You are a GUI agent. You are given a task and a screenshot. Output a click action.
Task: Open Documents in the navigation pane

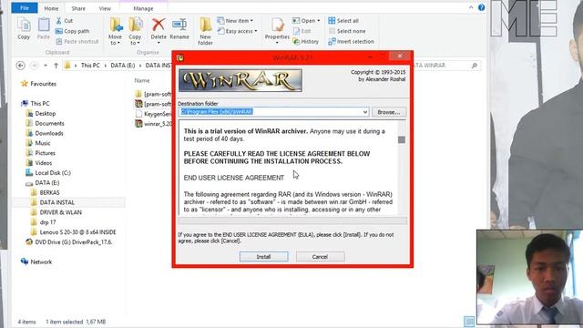(x=45, y=124)
